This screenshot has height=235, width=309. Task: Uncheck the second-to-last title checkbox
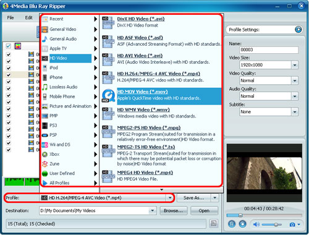pos(9,143)
